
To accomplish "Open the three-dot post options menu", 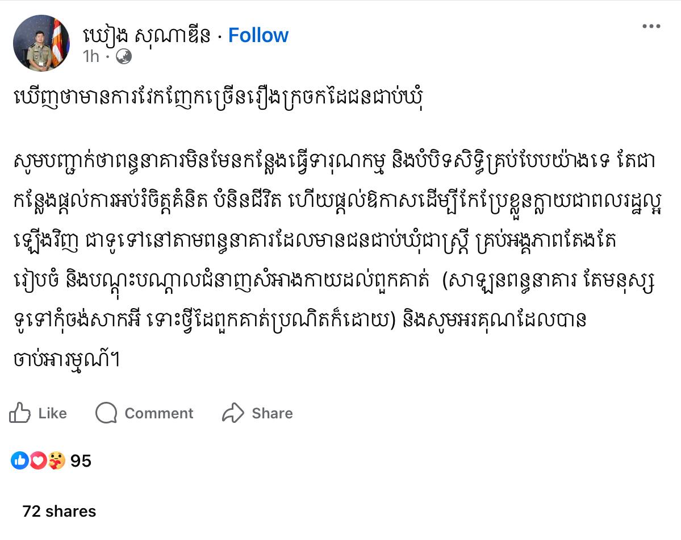I will coord(651,26).
